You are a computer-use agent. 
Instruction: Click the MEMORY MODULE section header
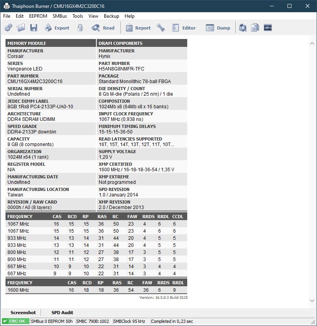(51, 43)
